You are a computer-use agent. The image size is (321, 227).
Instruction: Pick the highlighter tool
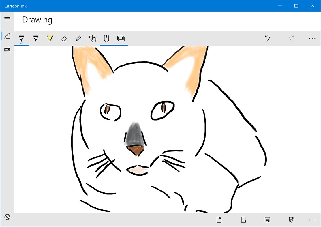(50, 38)
